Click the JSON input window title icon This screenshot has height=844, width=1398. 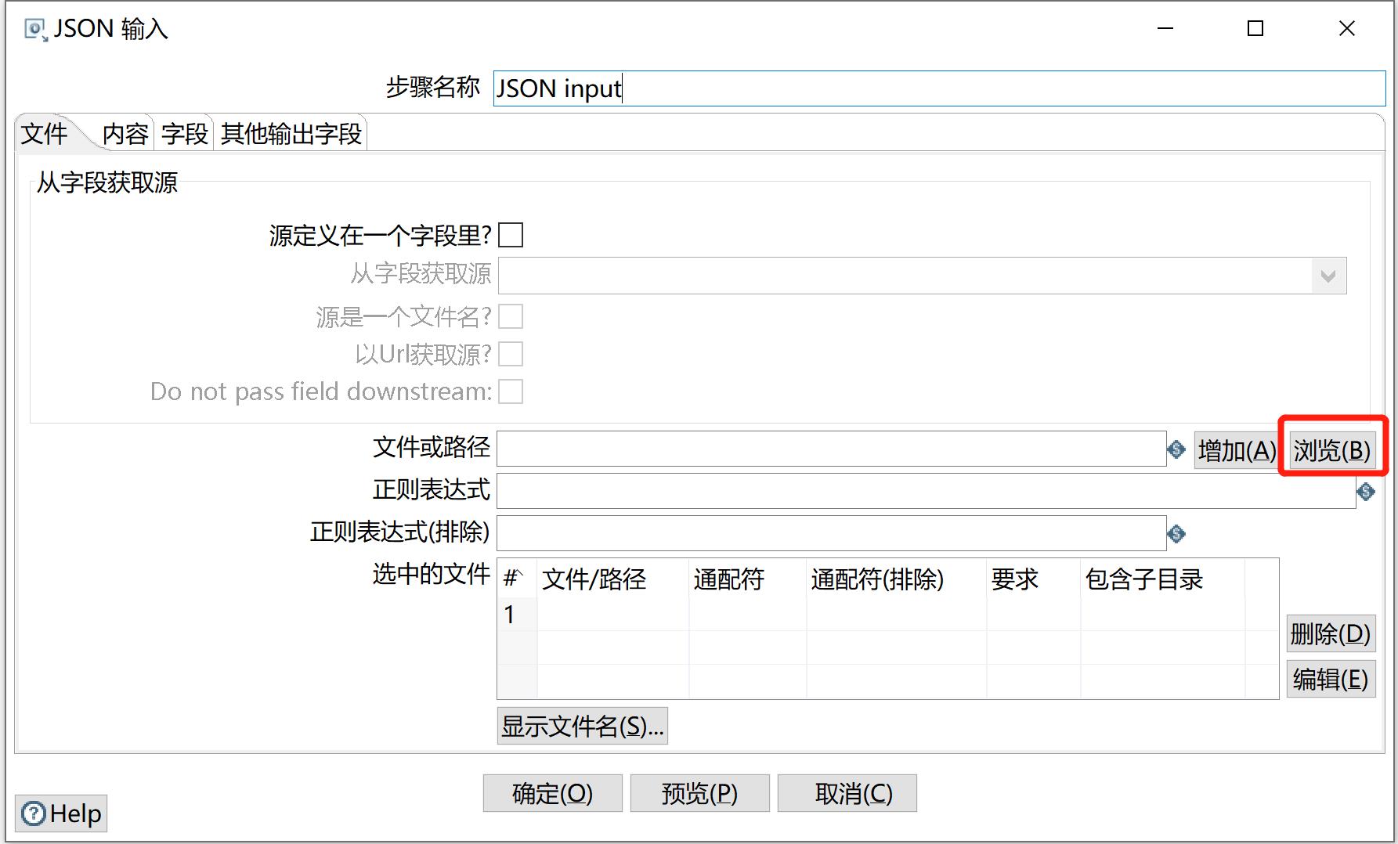click(35, 30)
